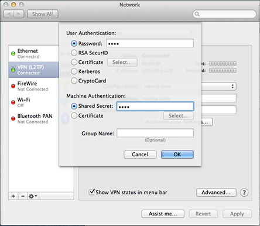Click the forward navigation arrow
The height and width of the screenshot is (226, 260).
[19, 14]
